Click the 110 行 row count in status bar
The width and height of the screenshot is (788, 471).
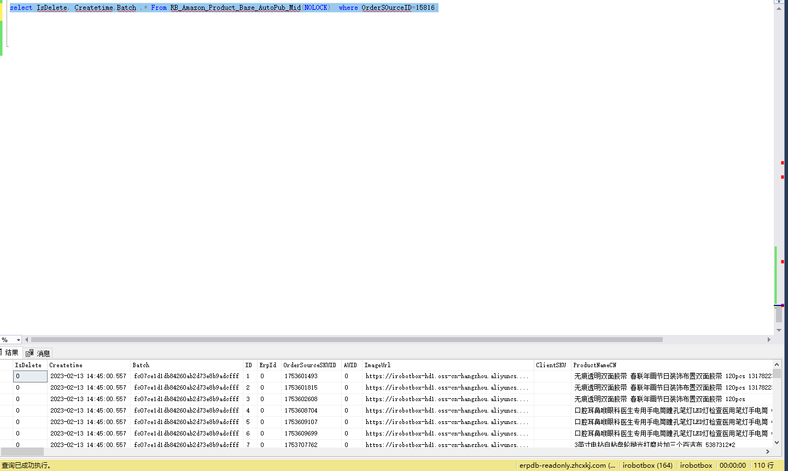click(x=764, y=466)
